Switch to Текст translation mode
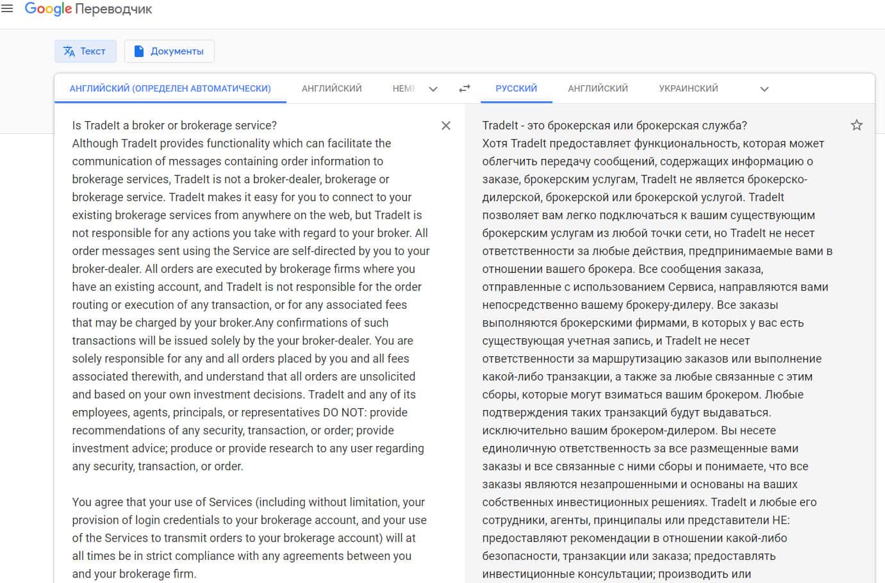This screenshot has height=583, width=885. click(85, 51)
